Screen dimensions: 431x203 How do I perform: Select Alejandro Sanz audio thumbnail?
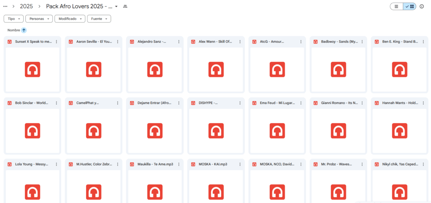pyautogui.click(x=155, y=70)
